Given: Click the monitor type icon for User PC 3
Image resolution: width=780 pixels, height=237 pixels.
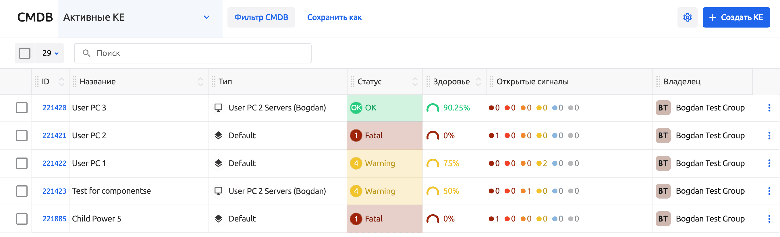Looking at the screenshot, I should 218,108.
